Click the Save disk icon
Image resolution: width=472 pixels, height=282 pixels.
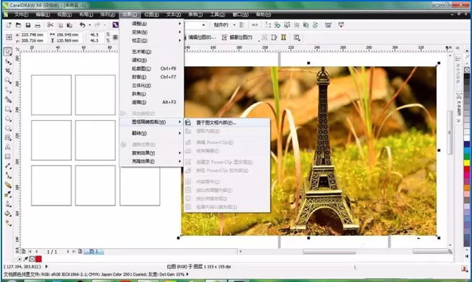(28, 25)
